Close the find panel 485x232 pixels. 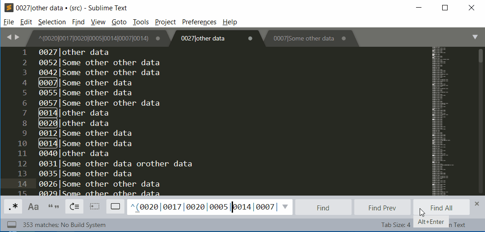pos(476,204)
